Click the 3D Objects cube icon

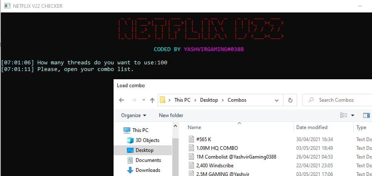point(130,140)
